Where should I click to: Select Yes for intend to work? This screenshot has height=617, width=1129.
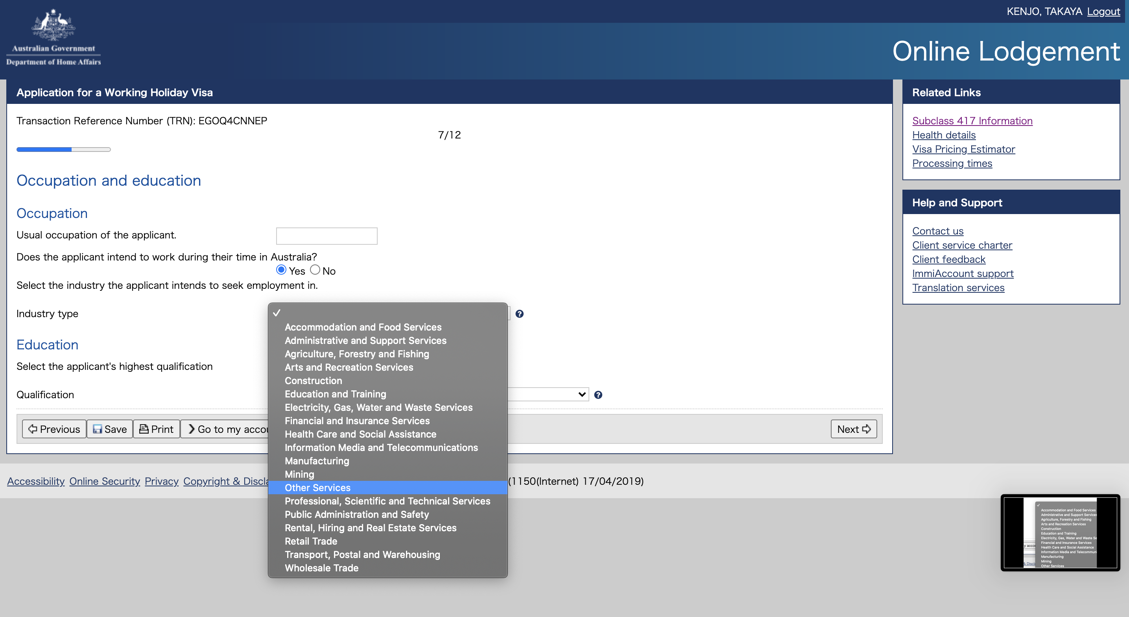coord(281,270)
